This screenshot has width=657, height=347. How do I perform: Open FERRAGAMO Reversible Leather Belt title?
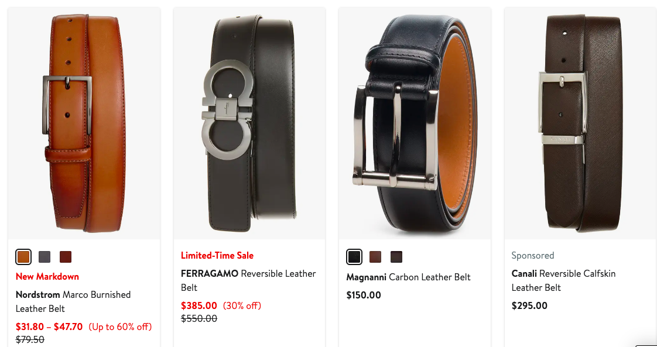point(248,280)
